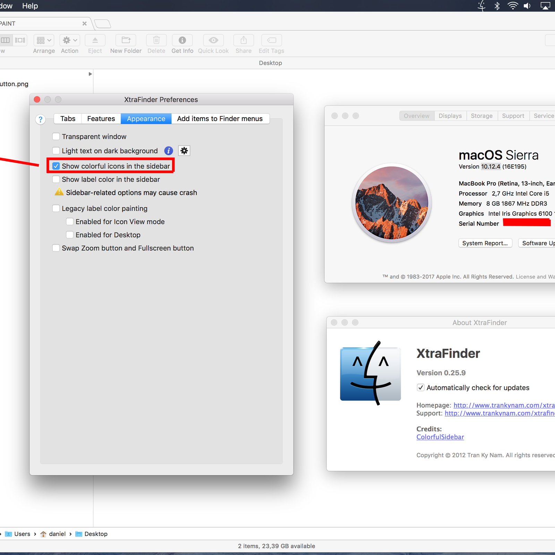The image size is (555, 555).
Task: Open the Service tab in About This Mac
Action: [543, 116]
